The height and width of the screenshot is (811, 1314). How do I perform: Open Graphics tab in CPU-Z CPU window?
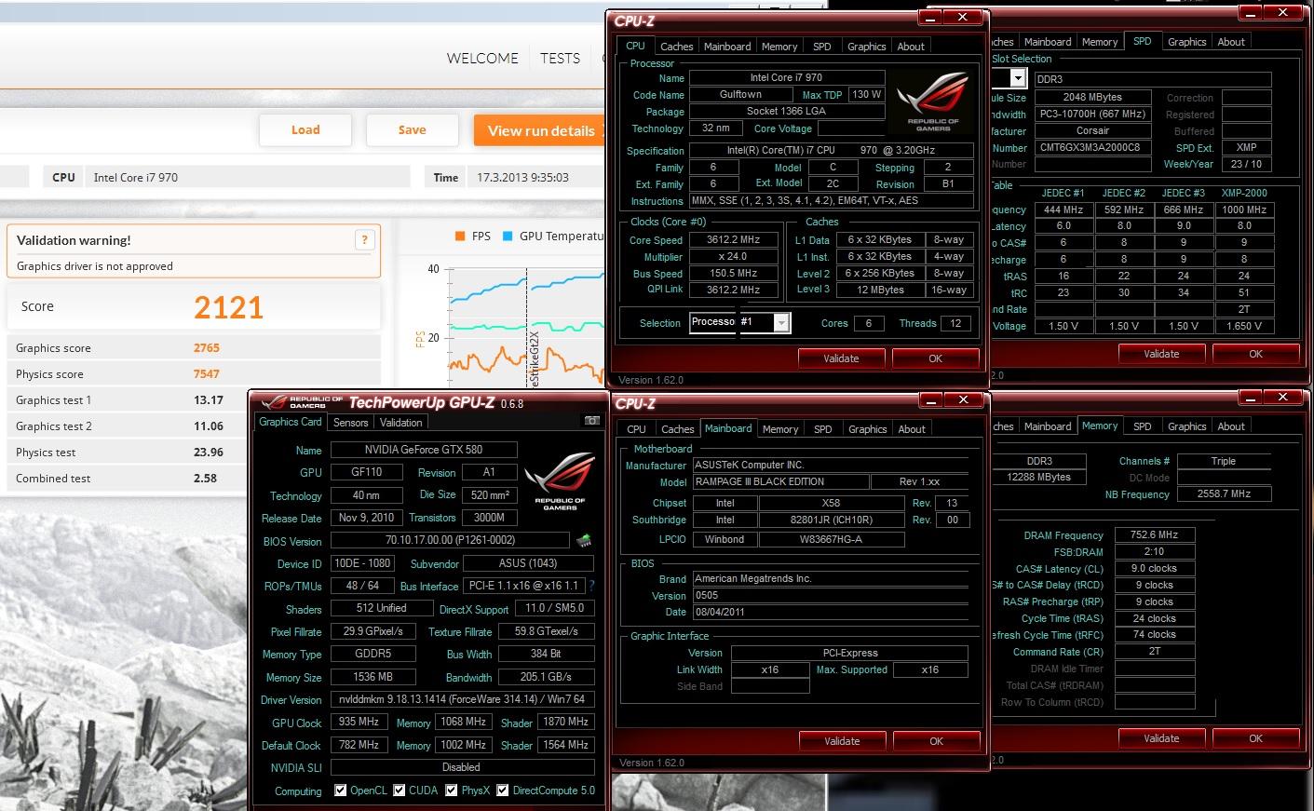[867, 47]
